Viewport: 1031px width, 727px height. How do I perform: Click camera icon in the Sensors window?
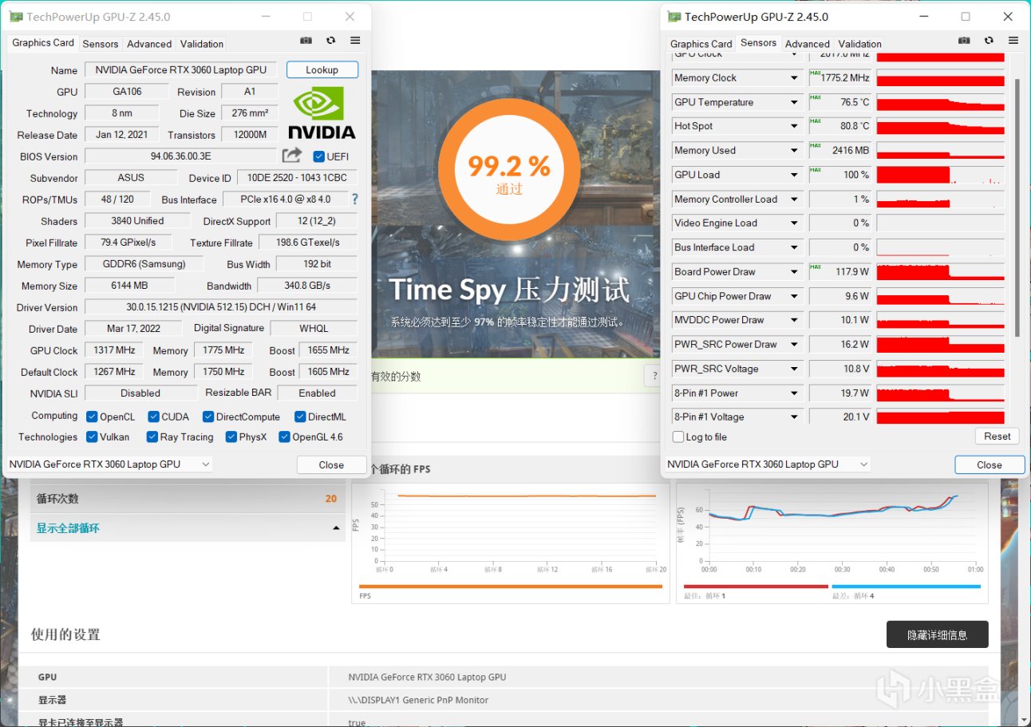click(964, 41)
